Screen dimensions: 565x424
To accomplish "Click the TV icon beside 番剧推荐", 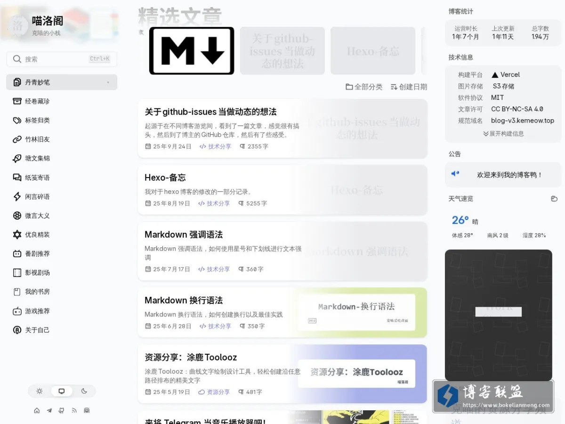I will pos(17,254).
